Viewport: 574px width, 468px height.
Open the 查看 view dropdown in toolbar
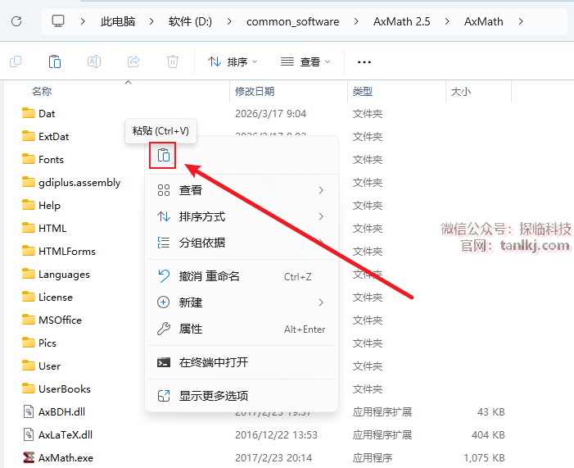click(x=305, y=61)
